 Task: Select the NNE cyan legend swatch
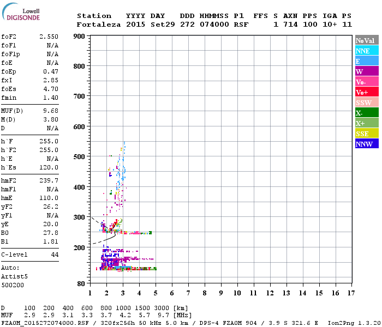tap(367, 51)
